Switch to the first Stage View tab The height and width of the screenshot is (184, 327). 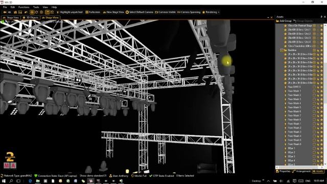point(11,18)
